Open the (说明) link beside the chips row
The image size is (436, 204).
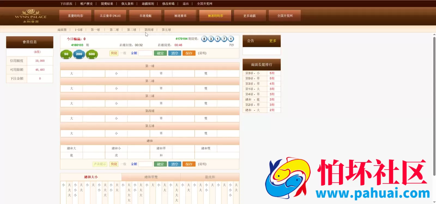(x=202, y=53)
